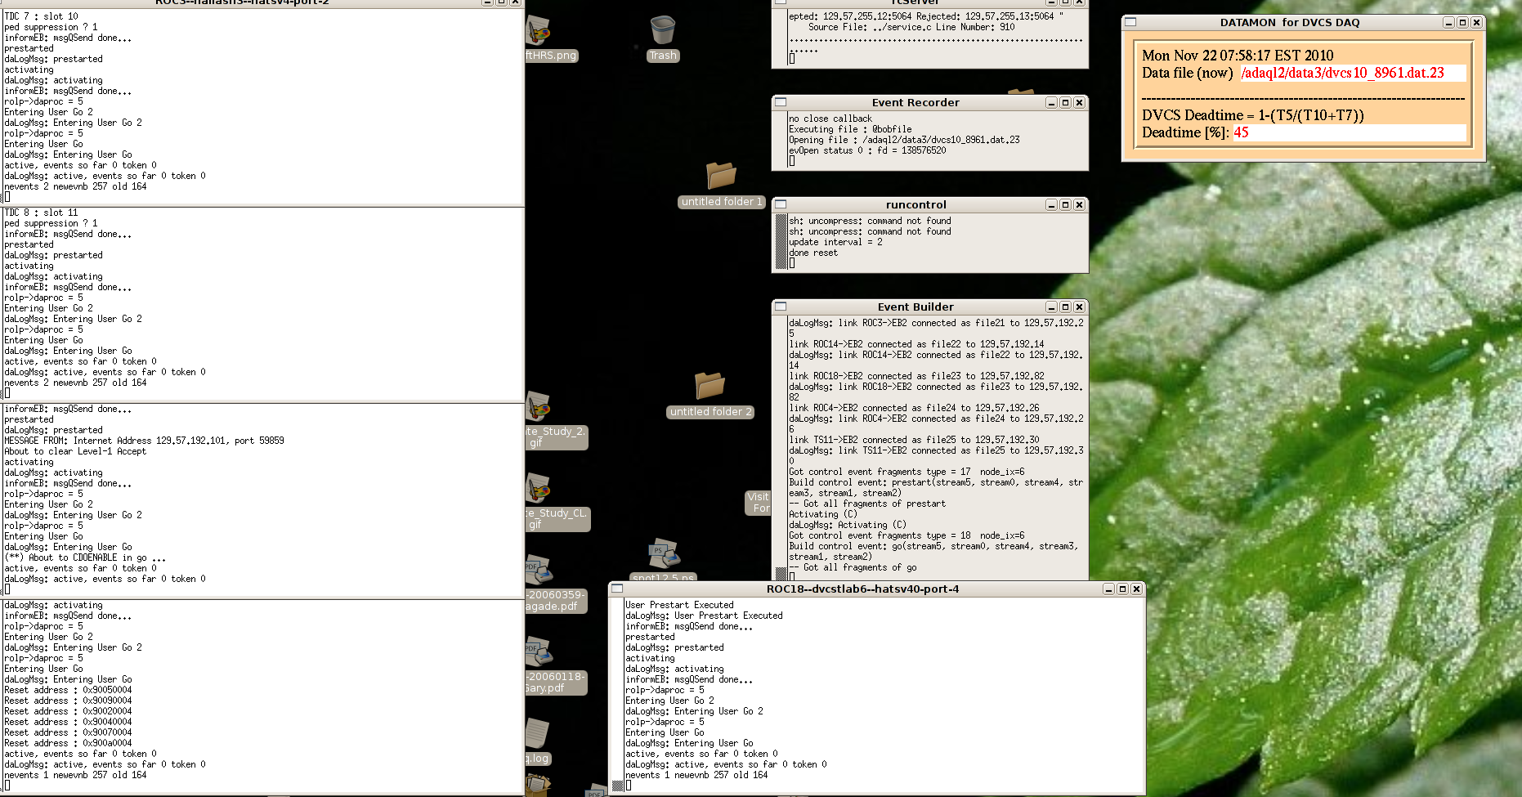Screen dimensions: 1522x797
Task: Open Event Recorder window menu icon
Action: coord(781,102)
